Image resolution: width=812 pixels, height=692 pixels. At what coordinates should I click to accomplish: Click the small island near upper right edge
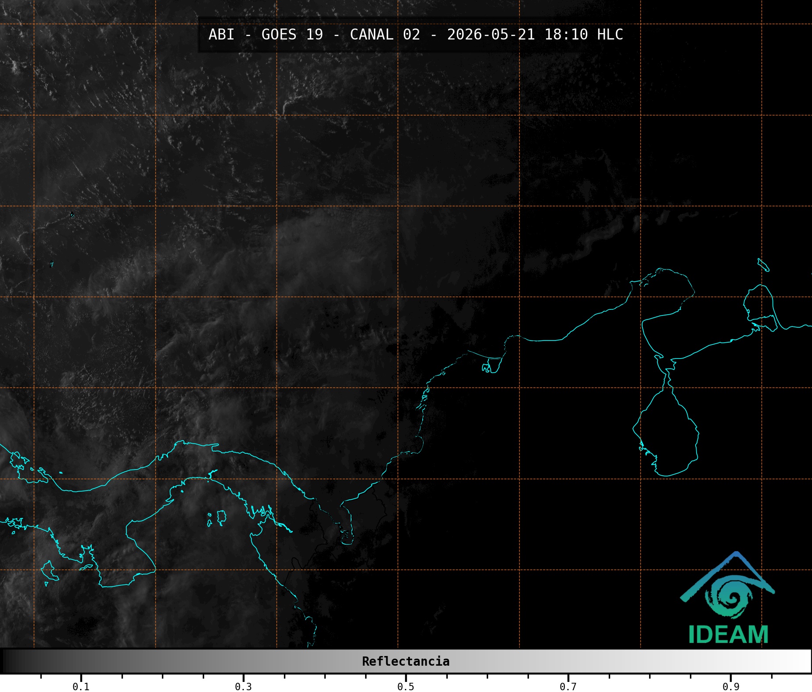(763, 265)
